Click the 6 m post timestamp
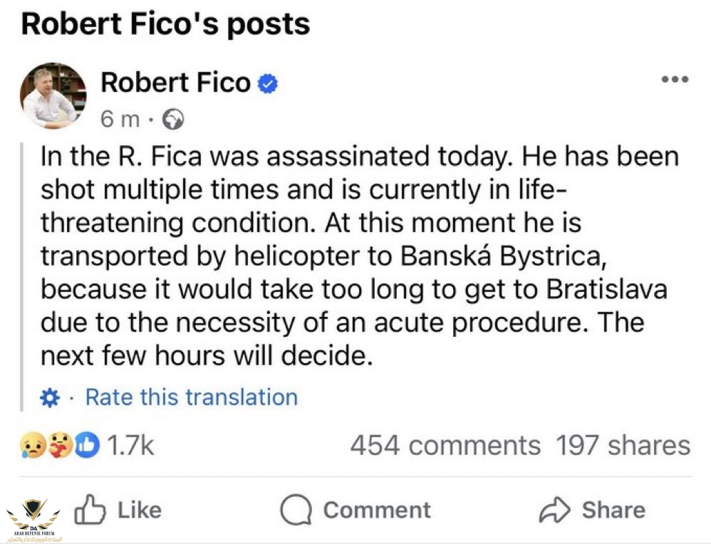Viewport: 711px width, 544px height. 120,120
